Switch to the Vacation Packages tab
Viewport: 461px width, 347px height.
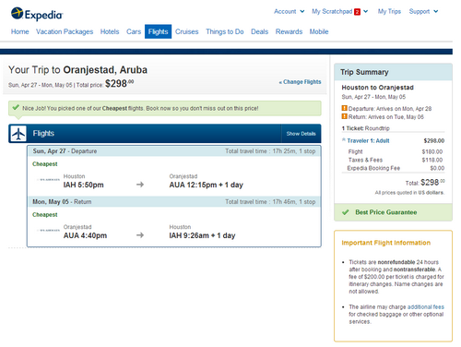coord(65,31)
